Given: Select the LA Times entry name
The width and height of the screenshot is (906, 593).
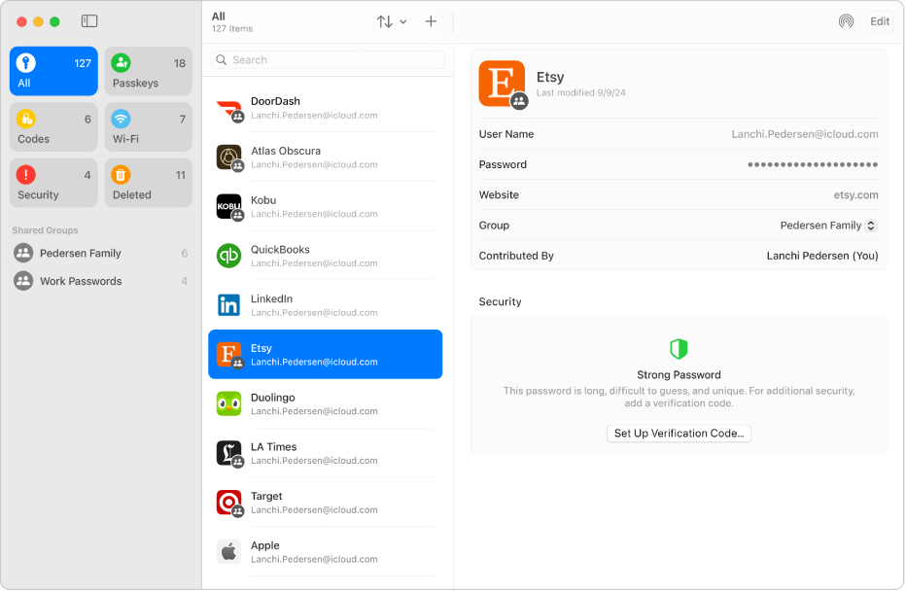Looking at the screenshot, I should click(x=273, y=447).
